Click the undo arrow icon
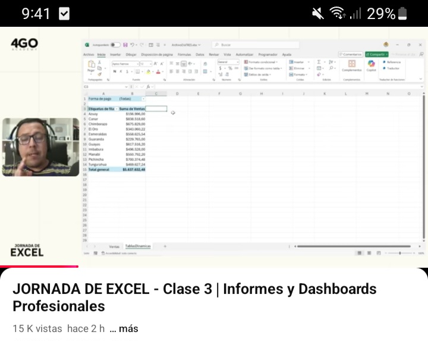 [133, 45]
